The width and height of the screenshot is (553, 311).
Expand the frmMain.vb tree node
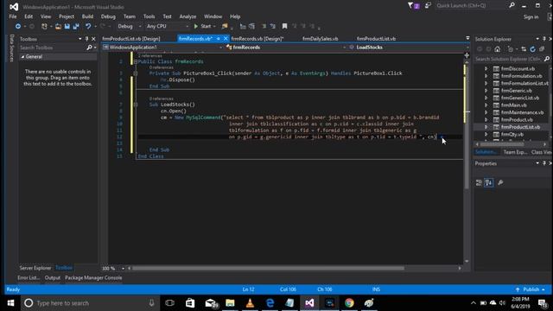tap(486, 105)
